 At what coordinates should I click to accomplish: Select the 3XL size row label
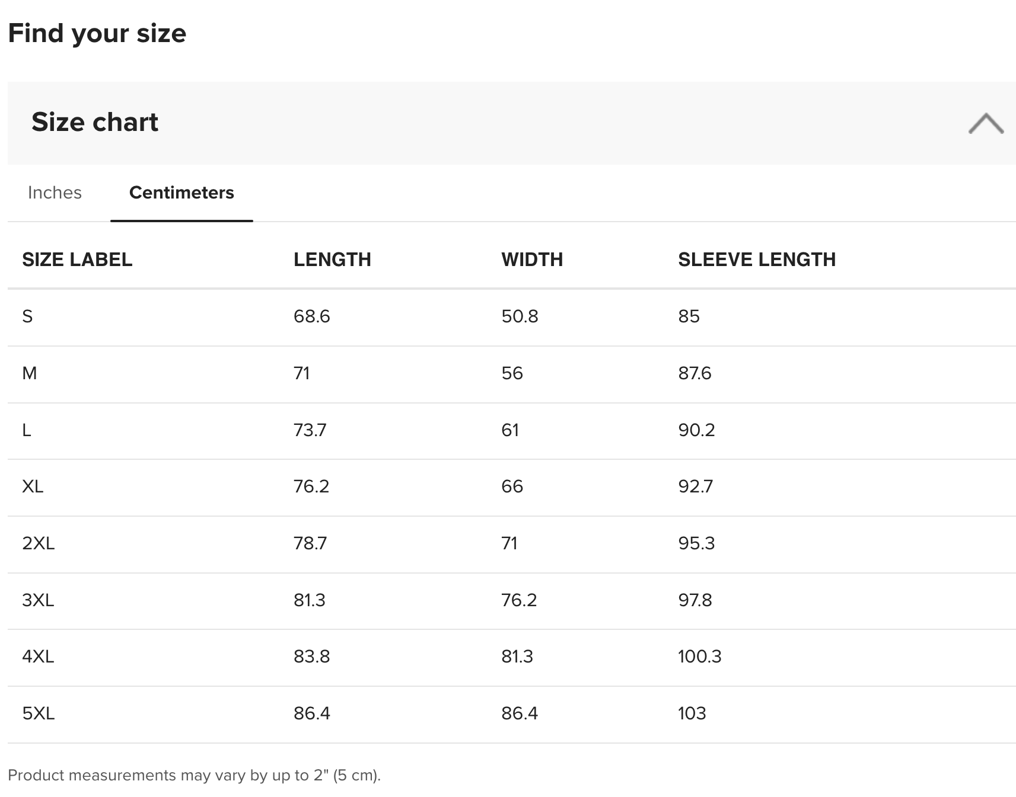[x=38, y=600]
